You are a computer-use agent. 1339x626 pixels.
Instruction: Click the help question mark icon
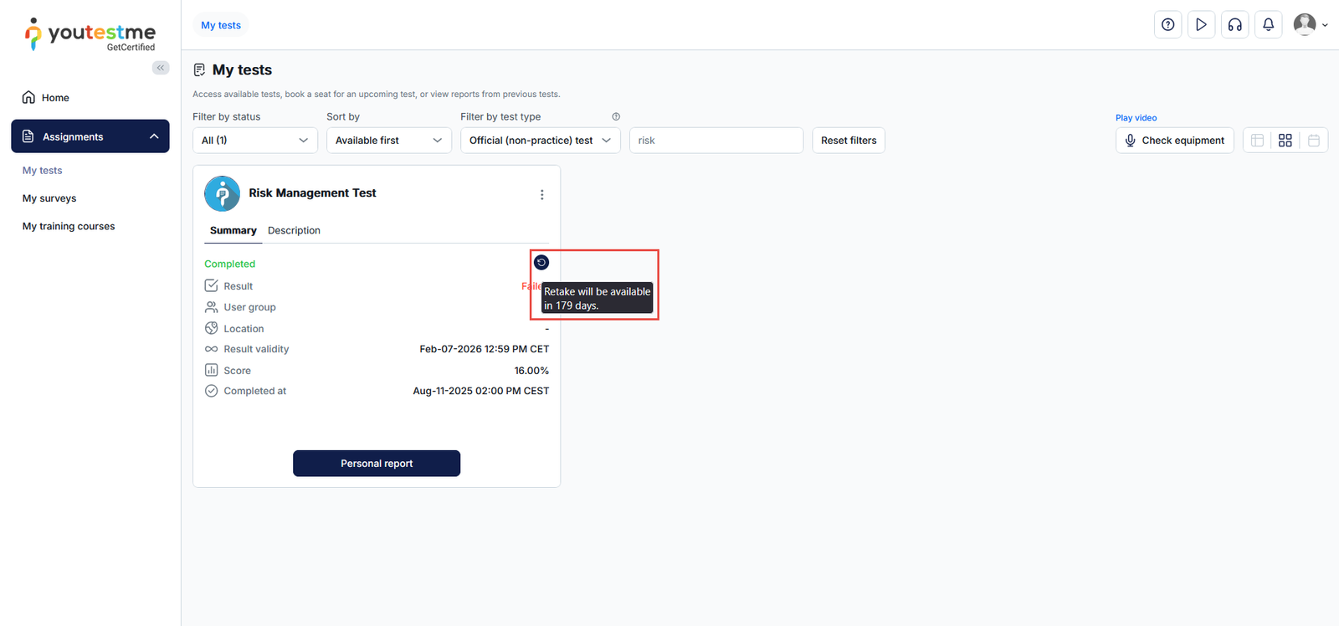[1167, 25]
